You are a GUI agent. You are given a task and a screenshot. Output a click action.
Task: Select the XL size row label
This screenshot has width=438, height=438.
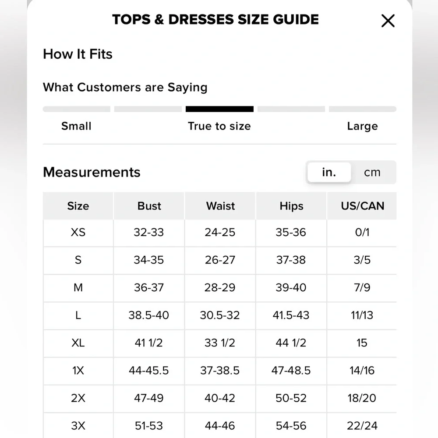click(78, 343)
